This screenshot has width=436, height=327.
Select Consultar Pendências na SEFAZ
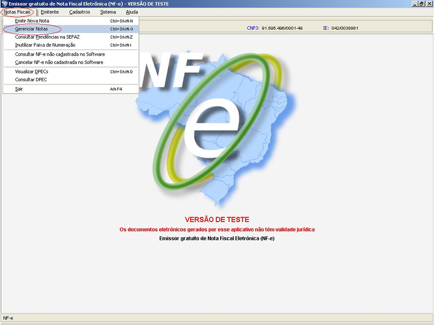point(71,37)
